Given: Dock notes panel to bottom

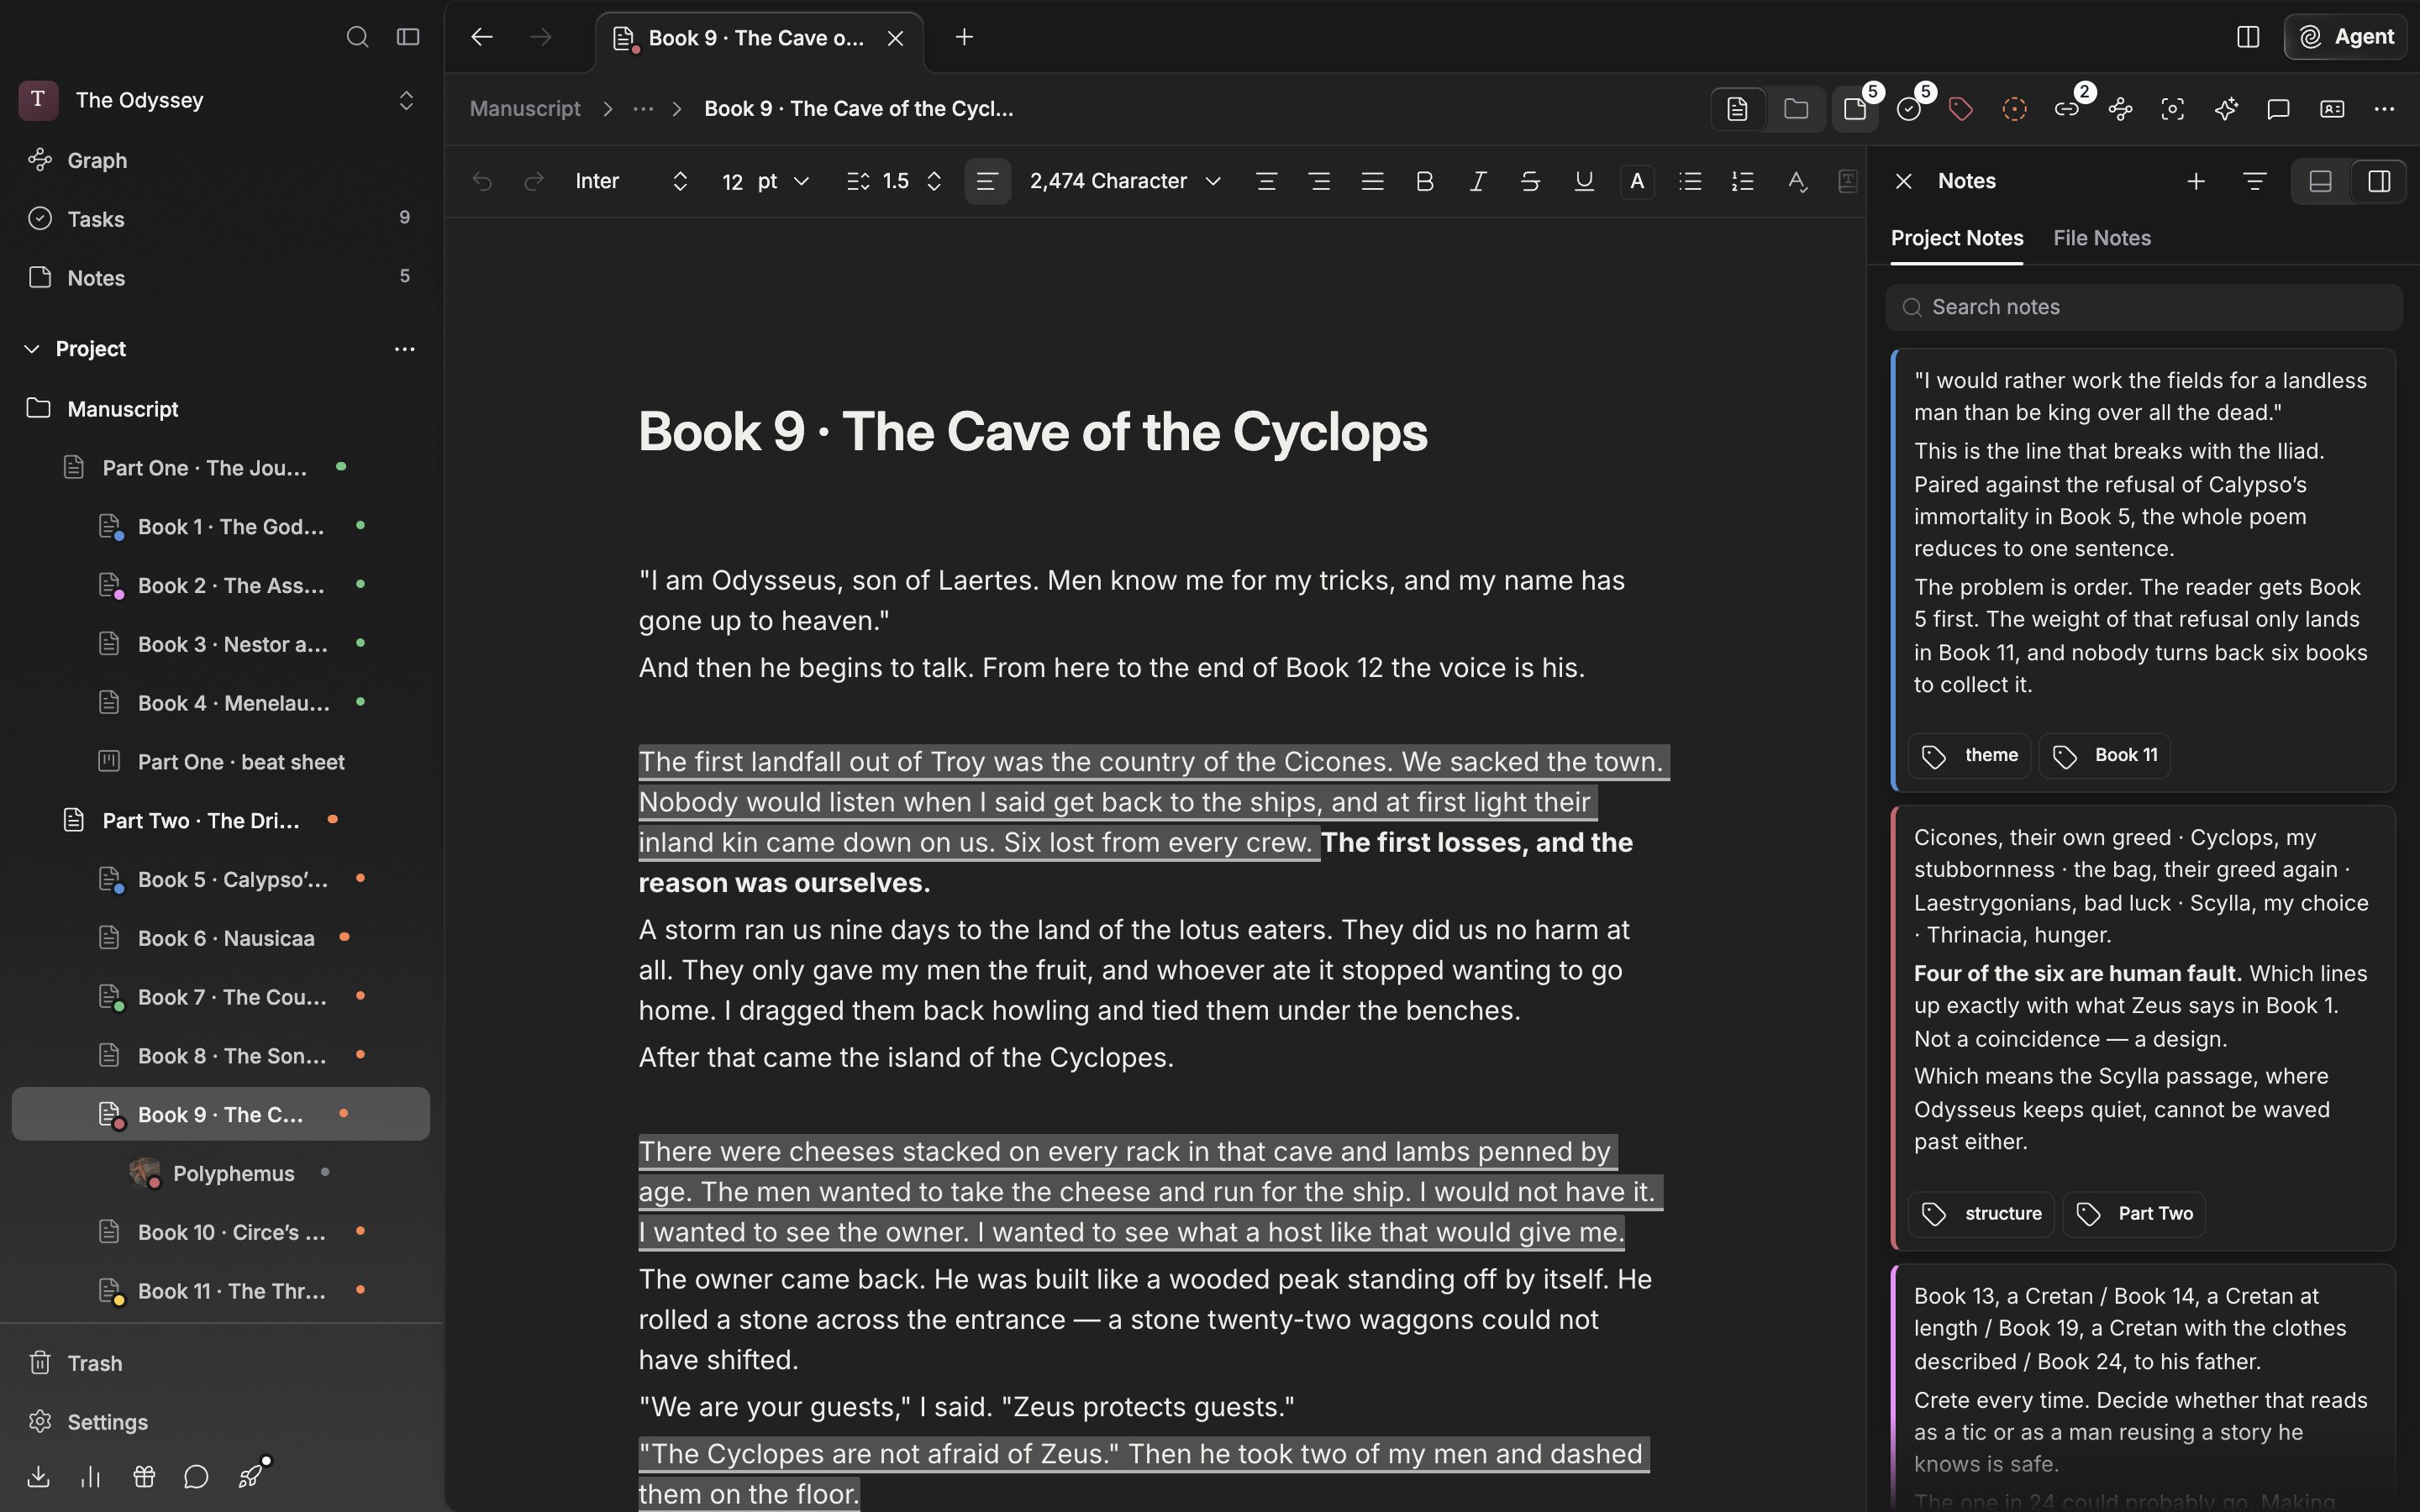Looking at the screenshot, I should 2321,181.
